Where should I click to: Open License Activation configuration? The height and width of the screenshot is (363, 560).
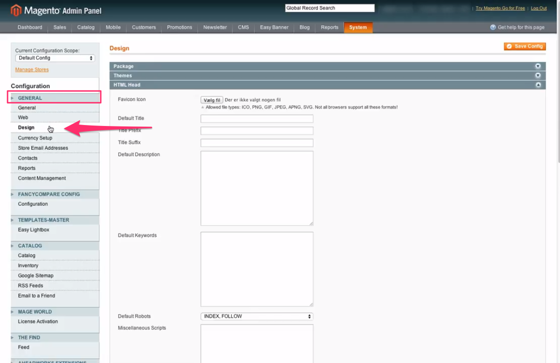point(55,321)
